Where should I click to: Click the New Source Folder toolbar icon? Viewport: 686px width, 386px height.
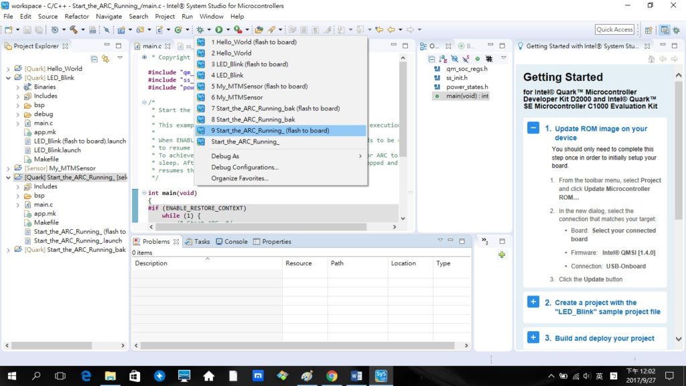pos(141,29)
